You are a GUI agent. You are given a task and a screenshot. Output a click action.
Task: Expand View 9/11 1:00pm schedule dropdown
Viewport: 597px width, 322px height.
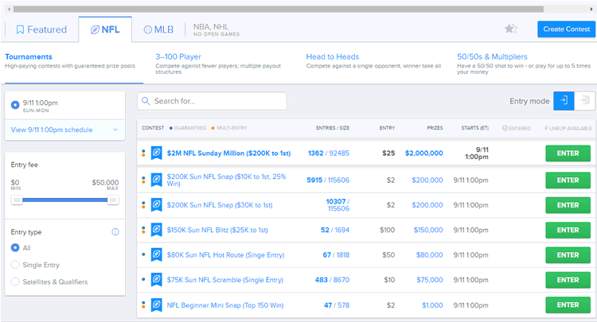64,130
